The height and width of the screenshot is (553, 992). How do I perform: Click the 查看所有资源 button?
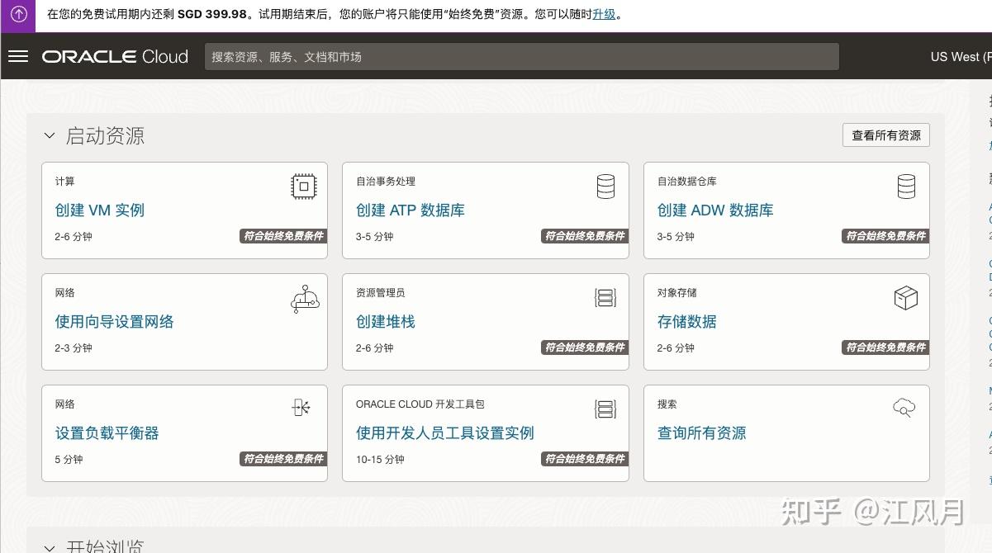(x=885, y=135)
